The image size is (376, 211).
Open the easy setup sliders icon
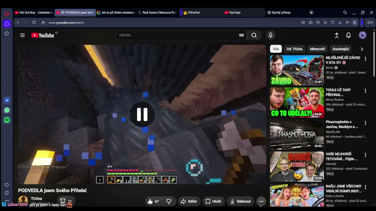pyautogui.click(x=347, y=23)
